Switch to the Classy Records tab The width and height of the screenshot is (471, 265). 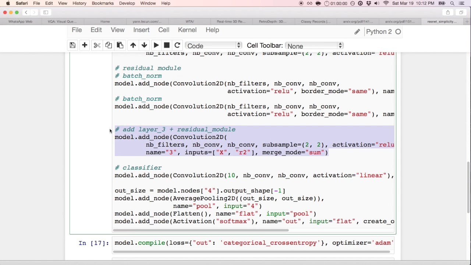(316, 21)
